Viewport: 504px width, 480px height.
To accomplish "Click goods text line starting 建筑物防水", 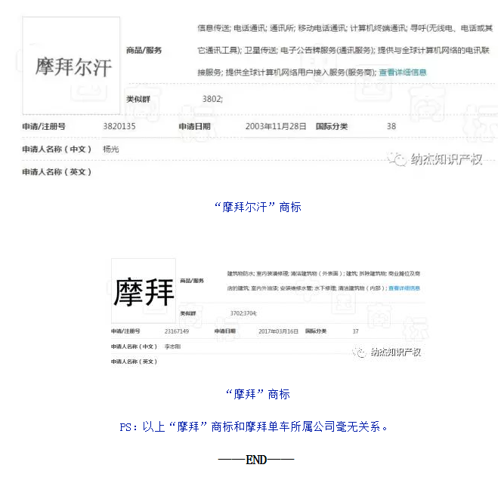I will [323, 273].
